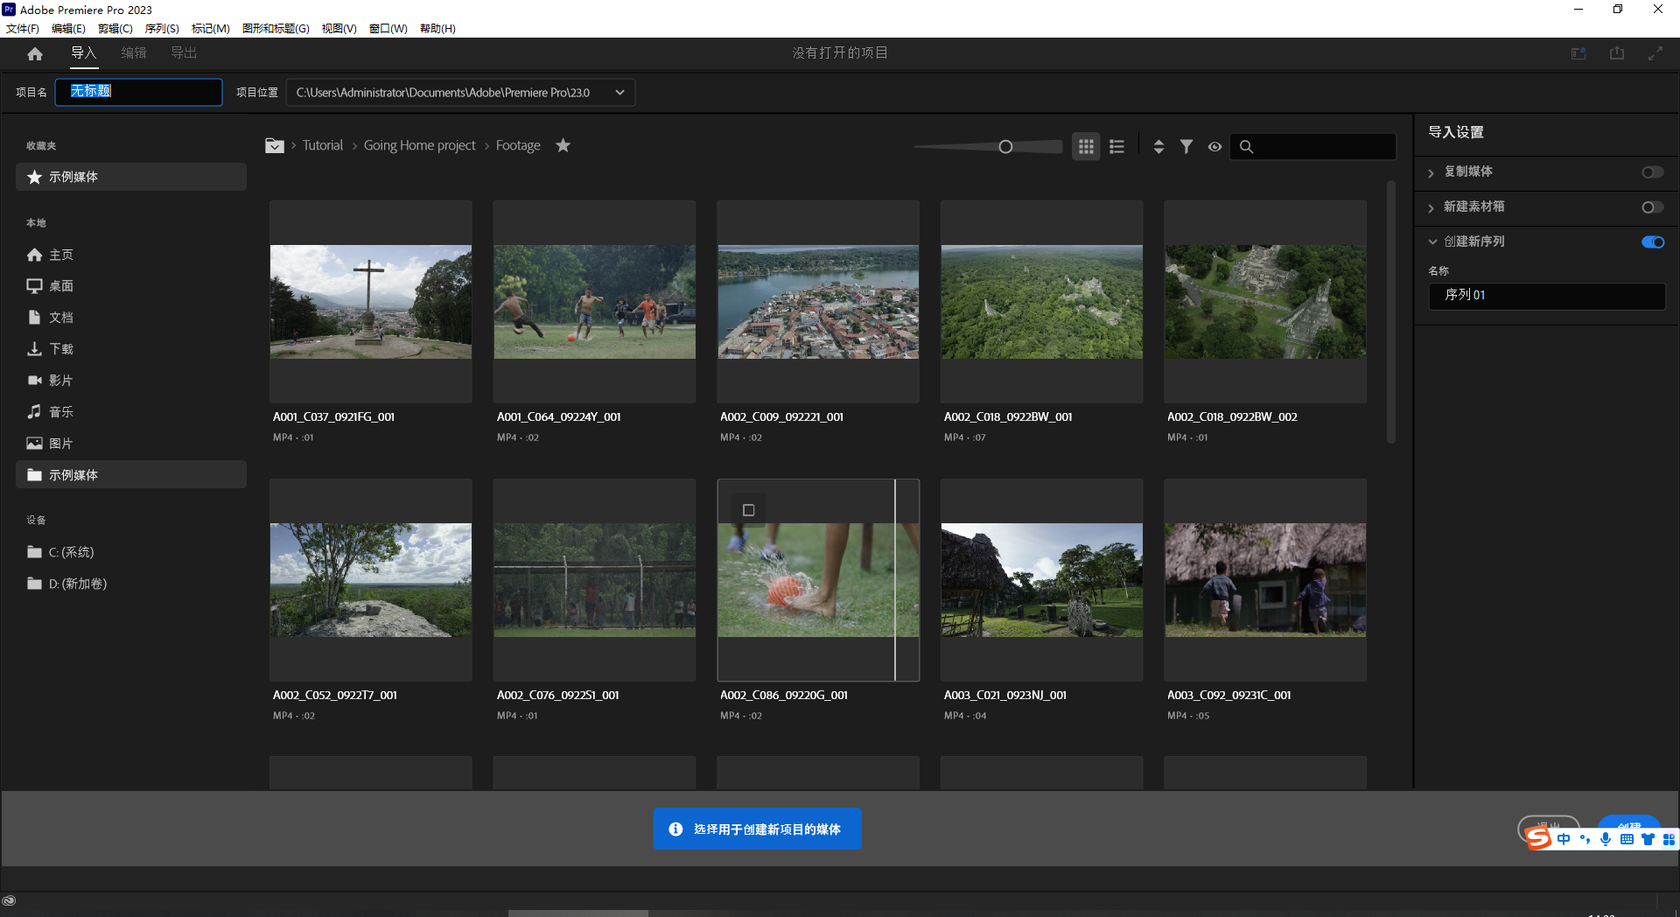Select clip thumbnail A002_C052_0922T7_001
The image size is (1680, 917).
371,580
